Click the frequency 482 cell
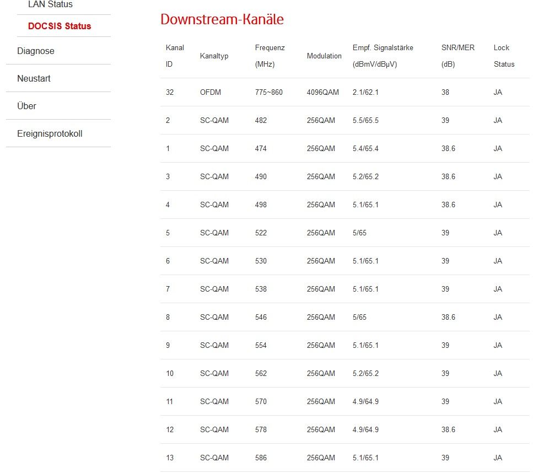 tap(261, 120)
